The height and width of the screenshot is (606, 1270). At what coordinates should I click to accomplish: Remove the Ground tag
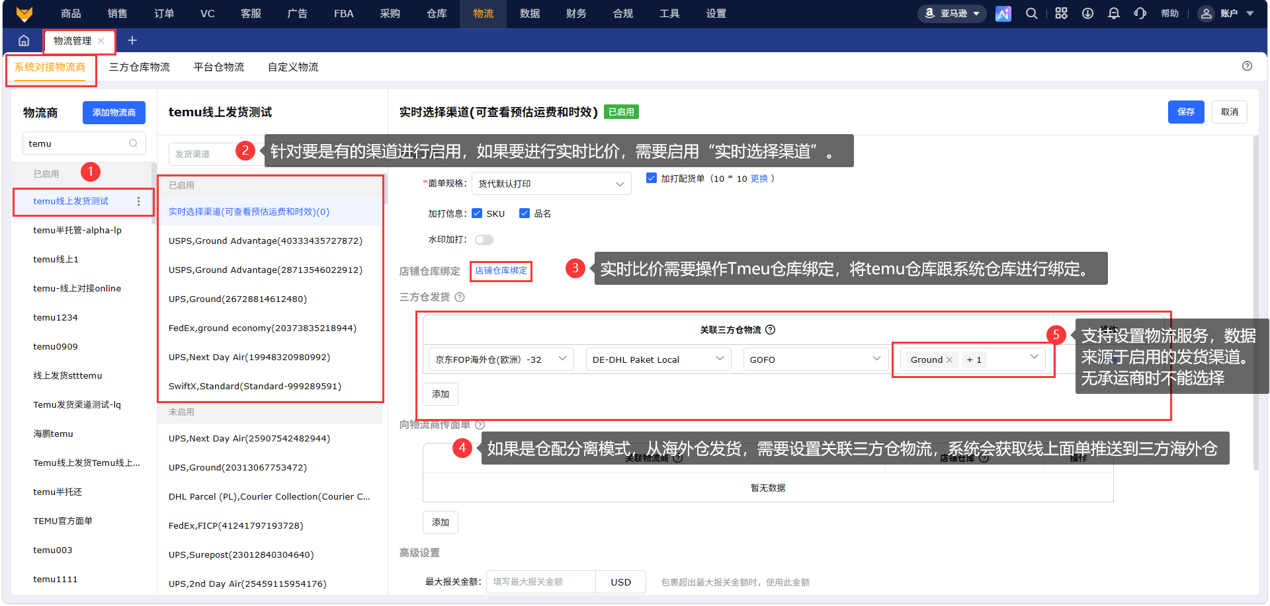(x=949, y=360)
